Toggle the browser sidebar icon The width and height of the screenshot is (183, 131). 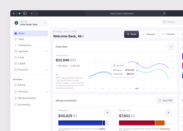pyautogui.click(x=25, y=13)
